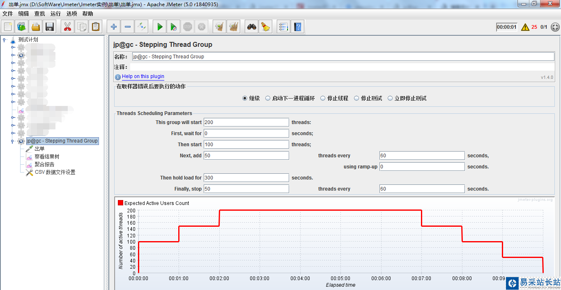Collapse the jp@gc Stepping Thread Group node
The width and height of the screenshot is (561, 290).
pos(13,141)
